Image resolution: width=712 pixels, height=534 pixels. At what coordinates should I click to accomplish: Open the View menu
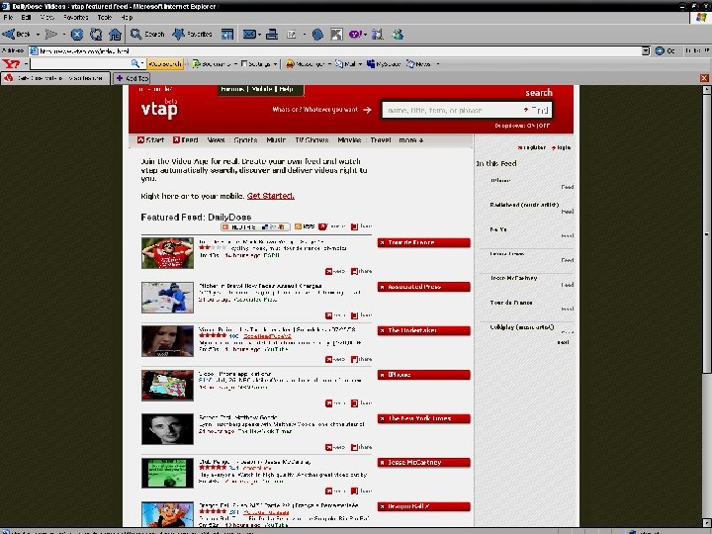(46, 17)
